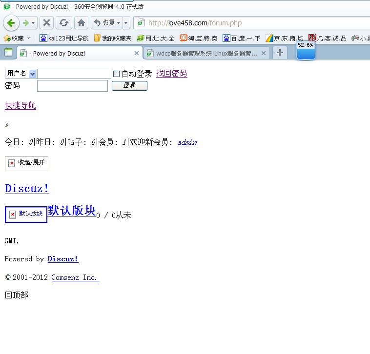Screen dimensions: 370x354
Task: Click 回顶部 back to top
Action: click(17, 295)
